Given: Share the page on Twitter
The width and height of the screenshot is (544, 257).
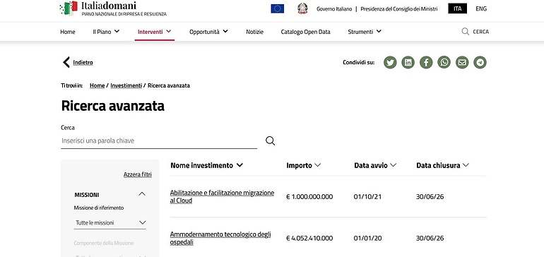Looking at the screenshot, I should (390, 62).
